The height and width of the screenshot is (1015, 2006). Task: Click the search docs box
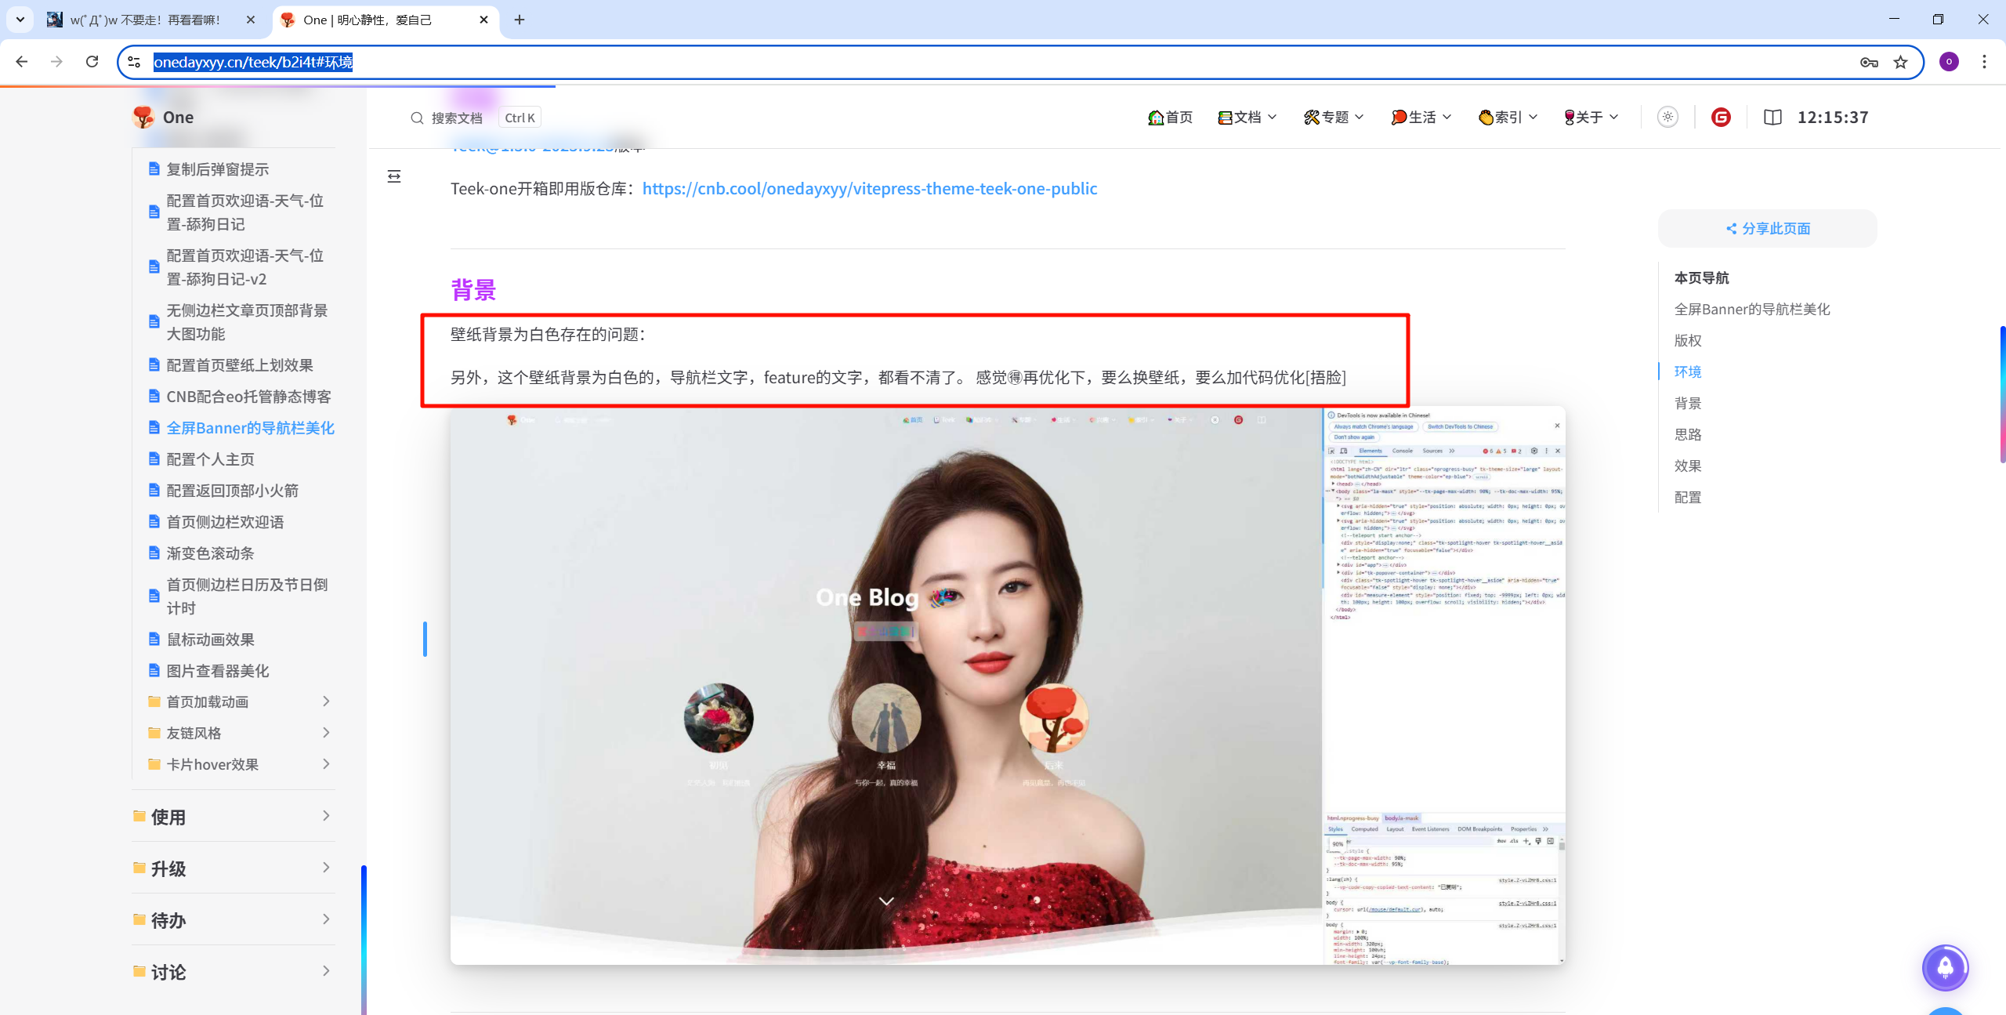[457, 118]
